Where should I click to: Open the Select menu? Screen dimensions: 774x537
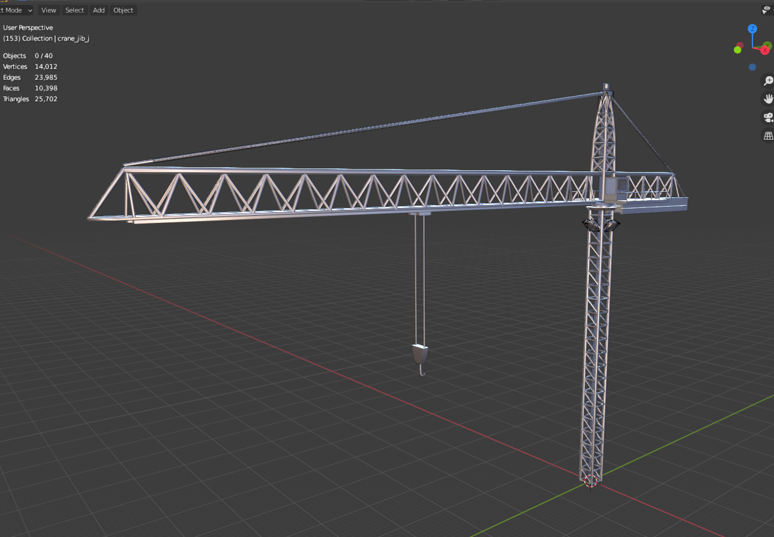(74, 10)
